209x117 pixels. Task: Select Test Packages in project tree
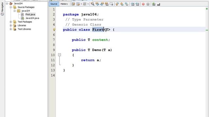pyautogui.click(x=25, y=22)
